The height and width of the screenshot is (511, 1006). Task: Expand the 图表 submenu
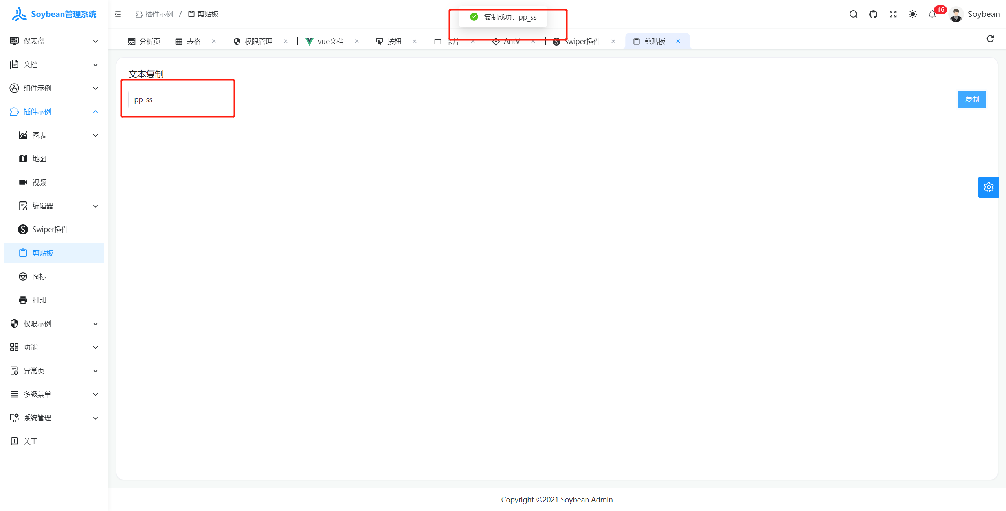(x=54, y=135)
